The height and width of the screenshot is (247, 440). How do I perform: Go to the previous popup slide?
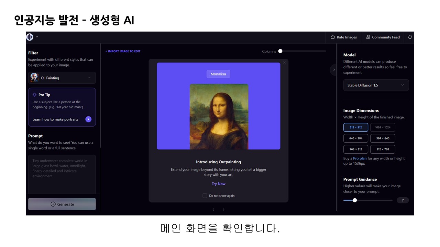[213, 210]
